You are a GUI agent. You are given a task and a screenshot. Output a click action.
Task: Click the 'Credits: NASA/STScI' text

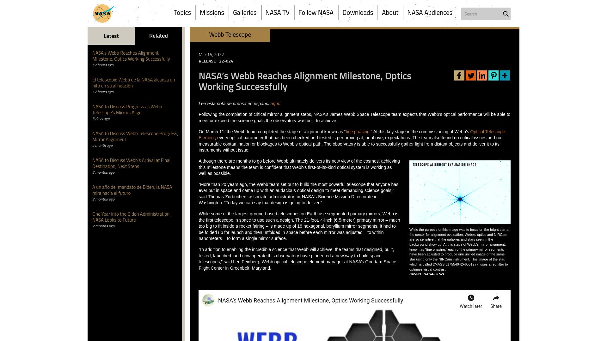coord(426,274)
